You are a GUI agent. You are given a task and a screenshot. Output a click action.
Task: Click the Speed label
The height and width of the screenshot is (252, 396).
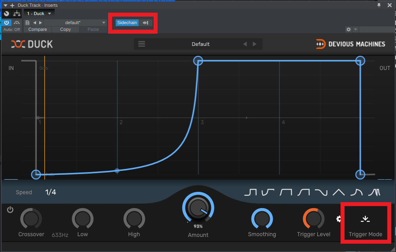pos(24,192)
